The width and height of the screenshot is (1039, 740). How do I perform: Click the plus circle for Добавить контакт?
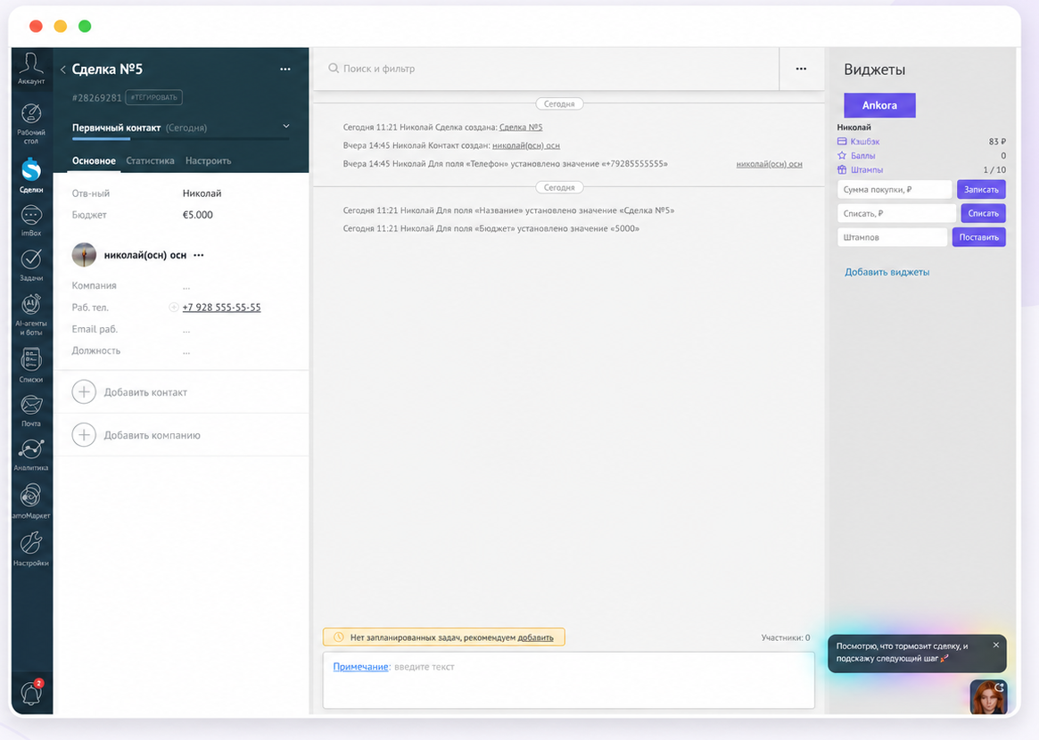click(x=84, y=391)
